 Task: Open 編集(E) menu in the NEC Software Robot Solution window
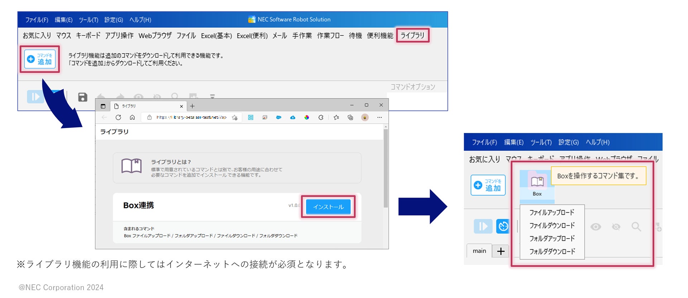63,20
